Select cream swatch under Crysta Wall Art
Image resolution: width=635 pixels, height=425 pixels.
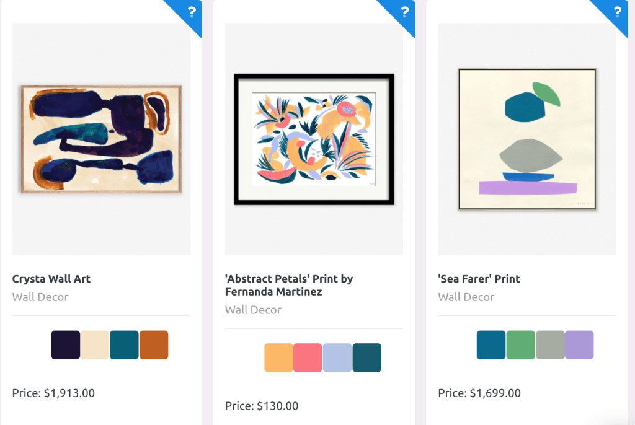tap(95, 345)
